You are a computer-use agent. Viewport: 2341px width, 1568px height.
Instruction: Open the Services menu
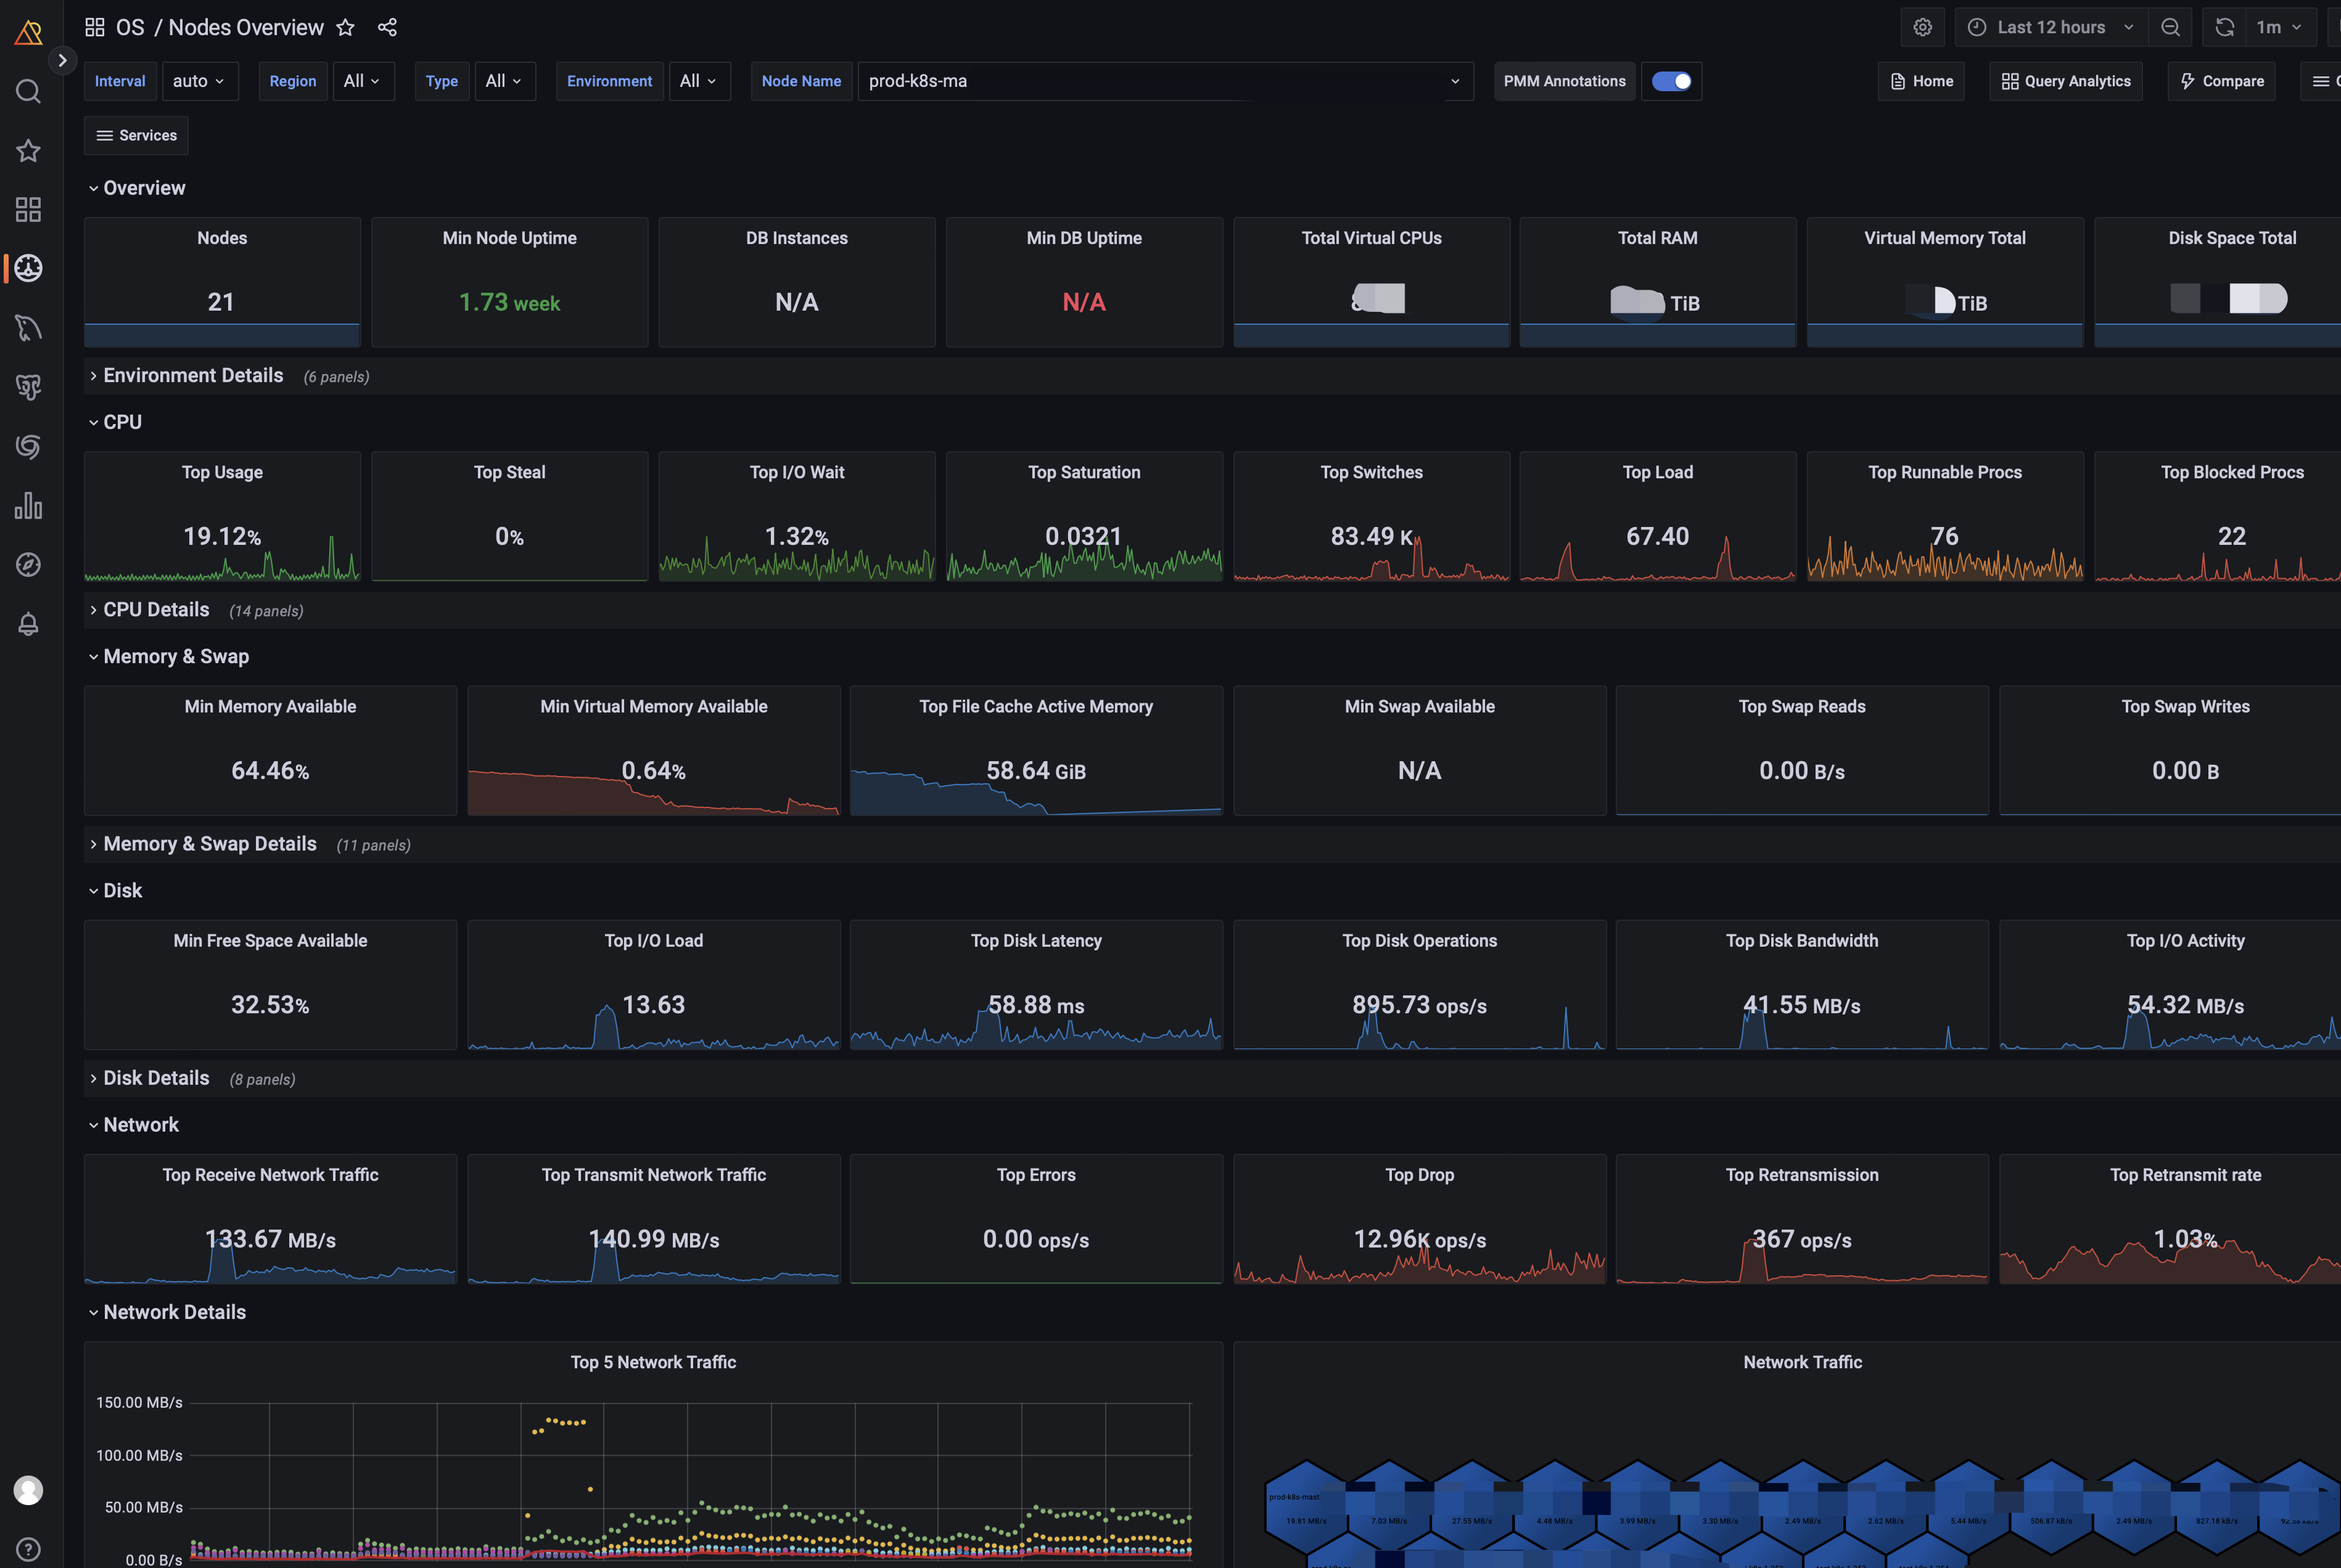(x=136, y=135)
